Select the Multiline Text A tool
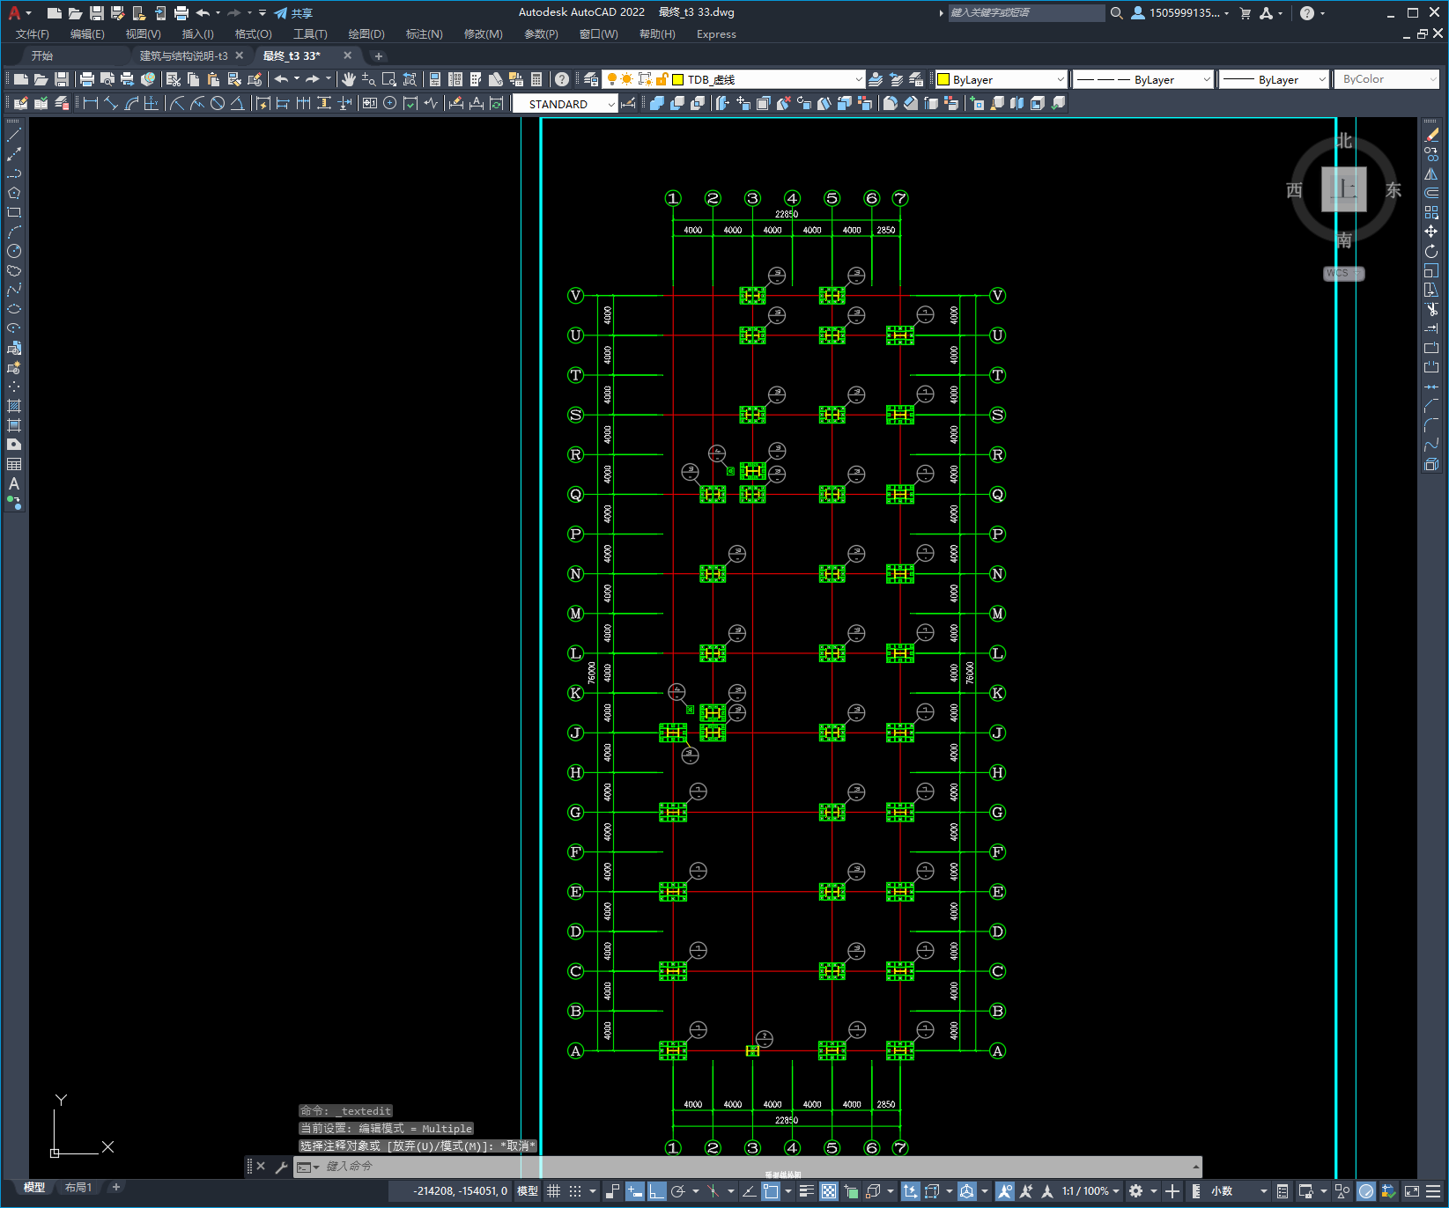The image size is (1449, 1208). click(x=14, y=483)
